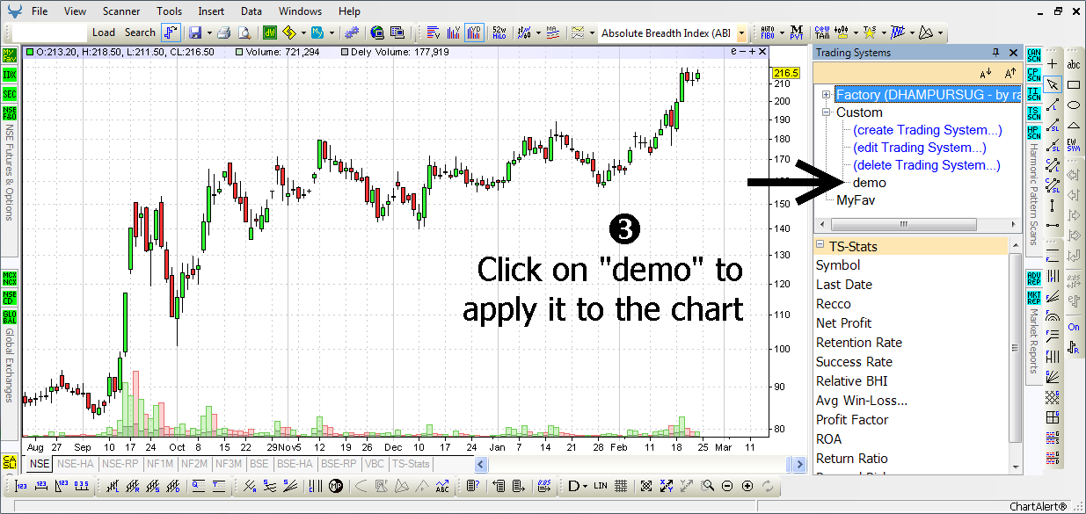Select the rectangle drawing tool
This screenshot has height=514, width=1086.
tap(1074, 84)
